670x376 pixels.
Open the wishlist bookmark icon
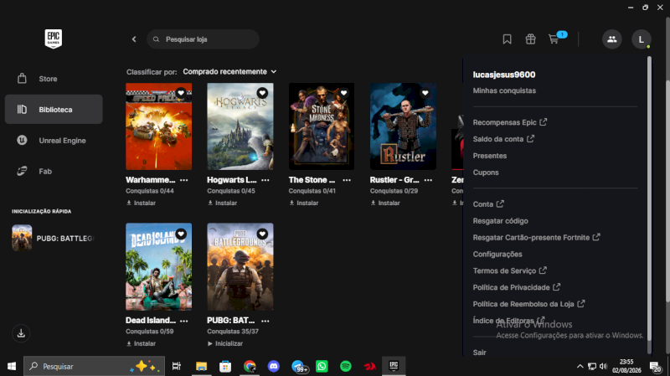point(507,39)
